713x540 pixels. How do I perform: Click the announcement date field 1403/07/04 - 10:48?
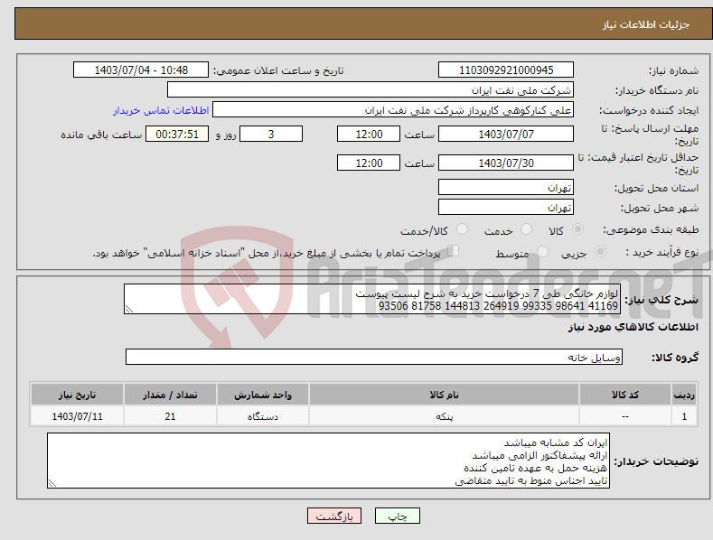[141, 70]
